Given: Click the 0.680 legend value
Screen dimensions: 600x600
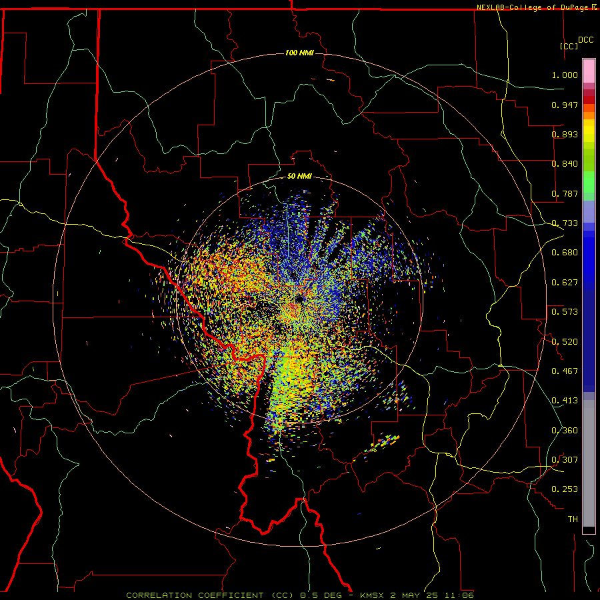Looking at the screenshot, I should click(565, 253).
